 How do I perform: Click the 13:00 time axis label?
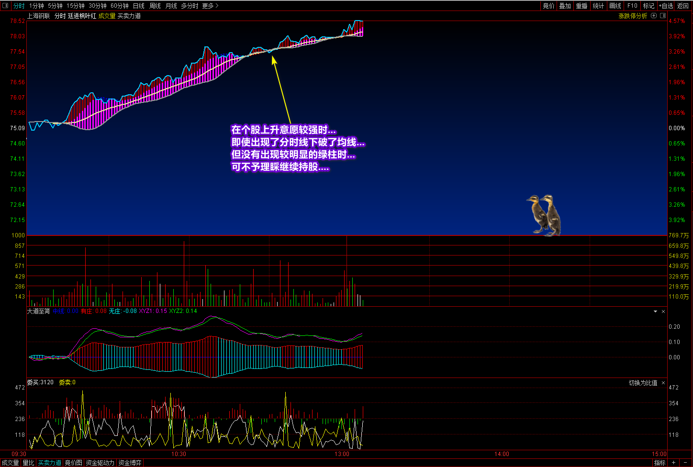pos(342,454)
